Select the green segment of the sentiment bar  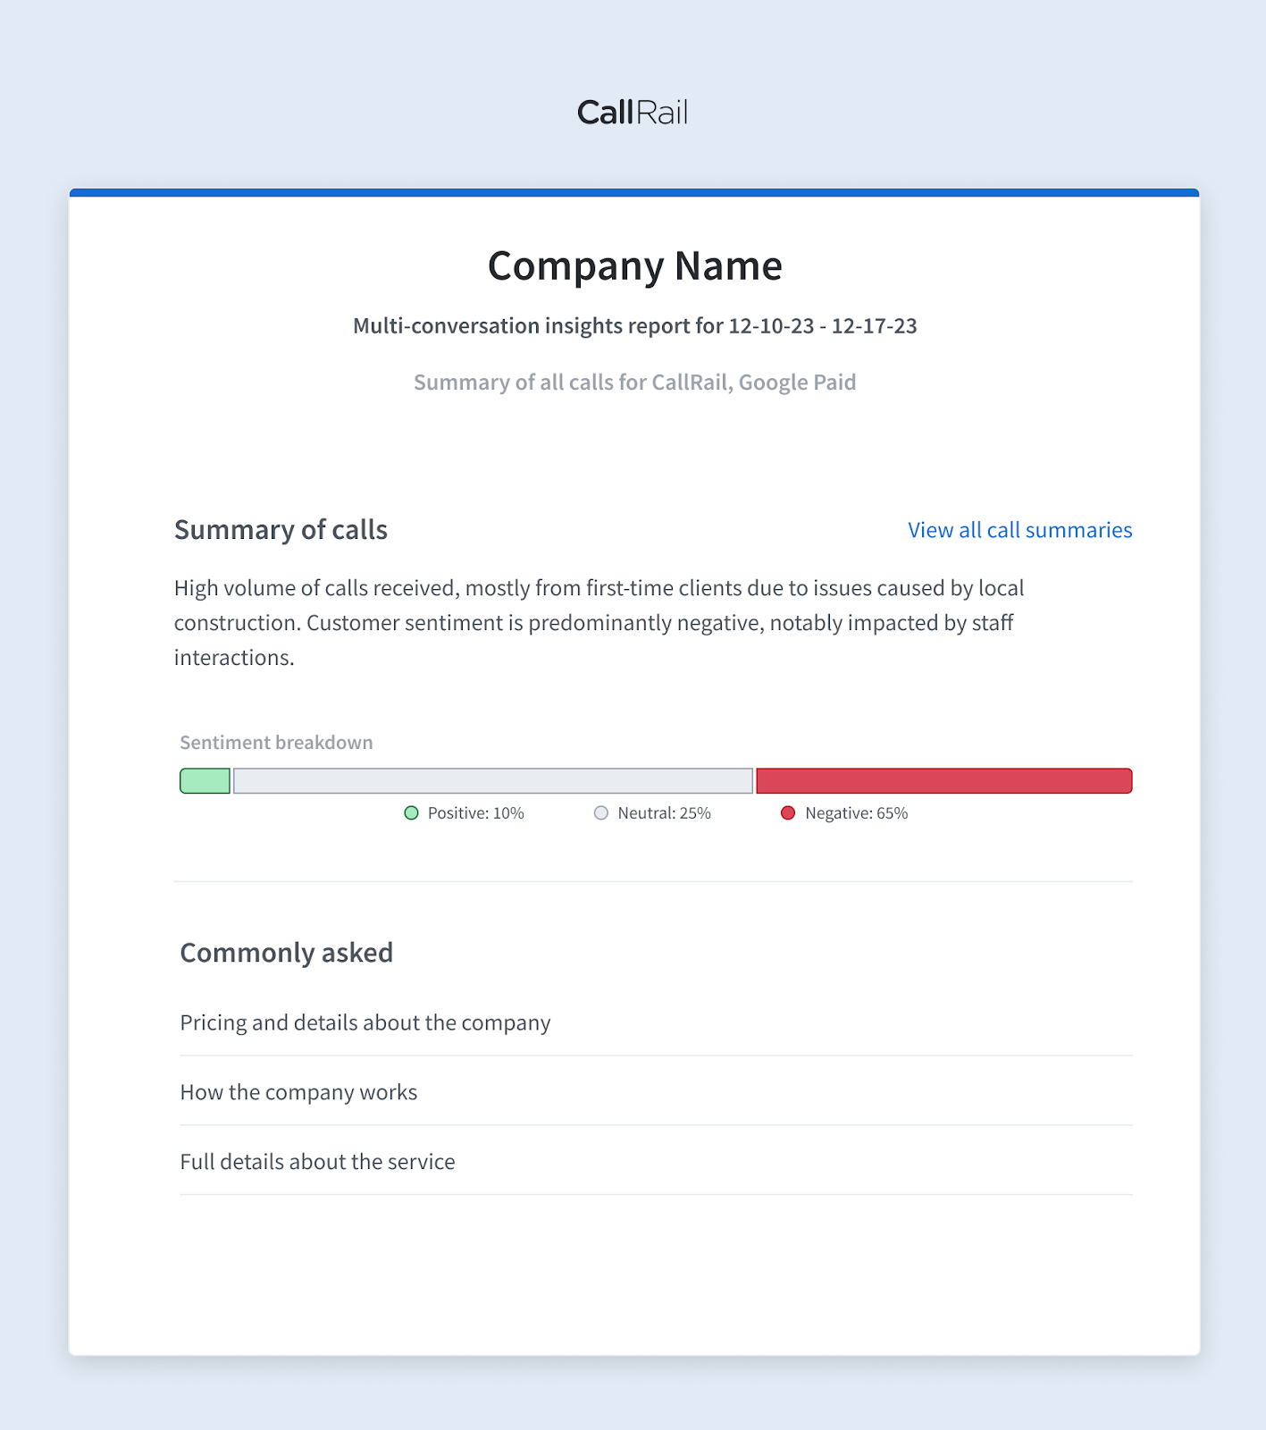pos(204,780)
